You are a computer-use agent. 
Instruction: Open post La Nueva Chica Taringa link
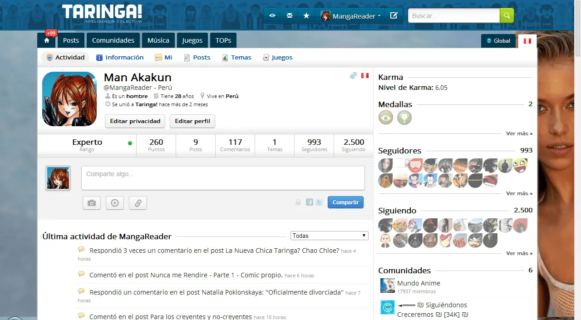[282, 251]
